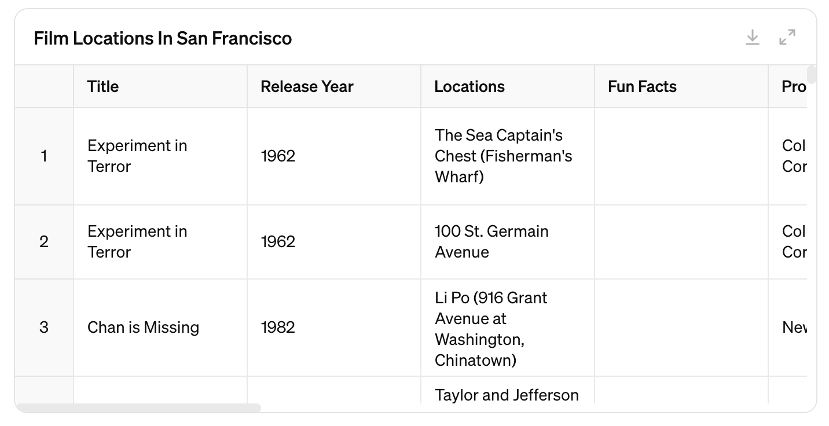
Task: Select row number 2
Action: tap(44, 242)
